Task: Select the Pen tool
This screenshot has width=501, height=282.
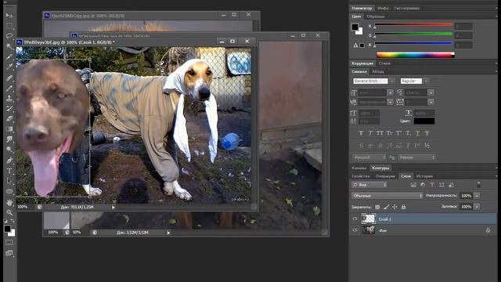Action: click(x=9, y=160)
